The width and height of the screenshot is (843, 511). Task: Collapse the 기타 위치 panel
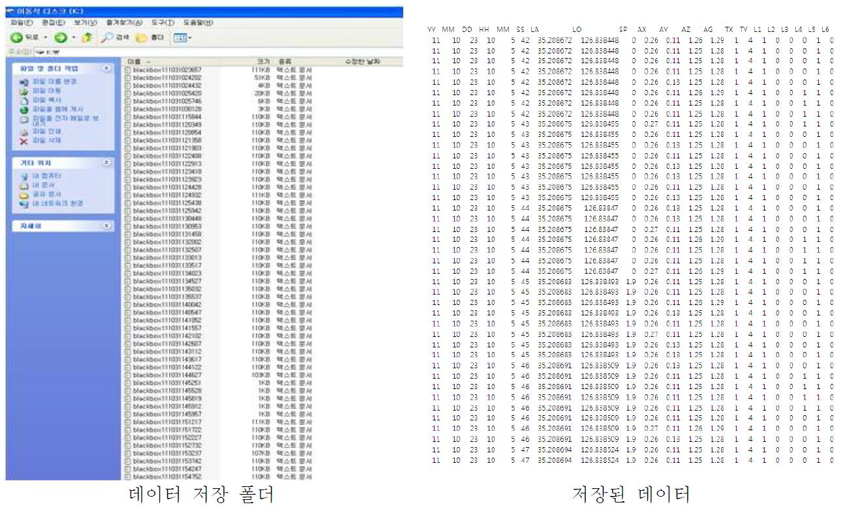(107, 162)
